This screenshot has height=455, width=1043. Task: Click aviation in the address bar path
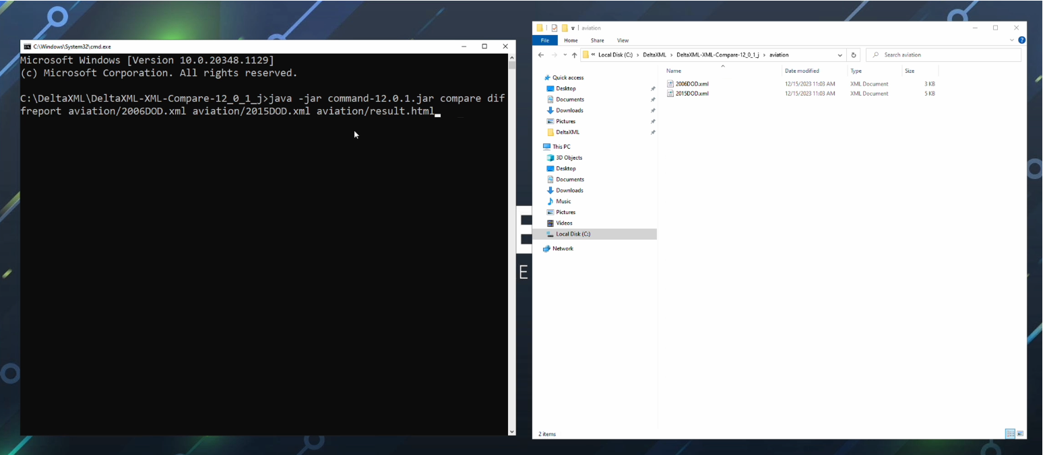click(779, 55)
